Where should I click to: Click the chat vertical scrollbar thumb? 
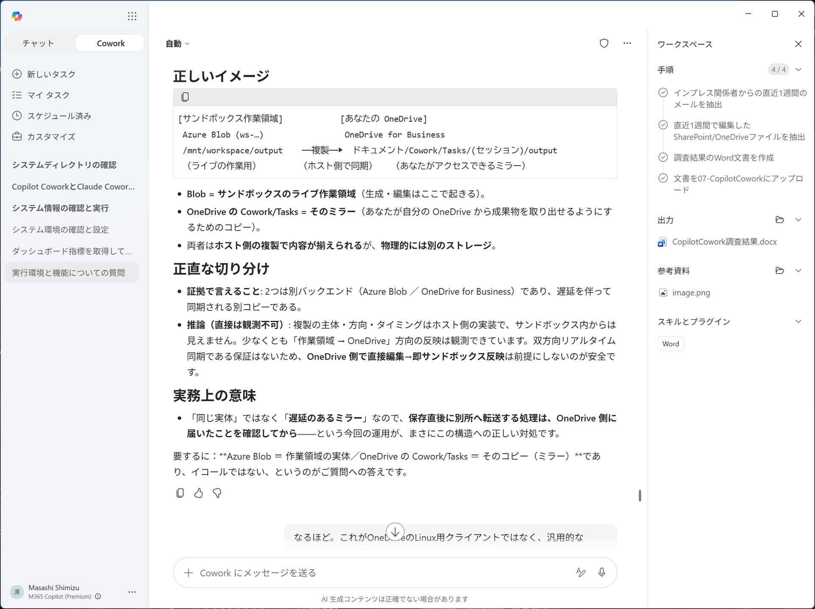point(640,496)
